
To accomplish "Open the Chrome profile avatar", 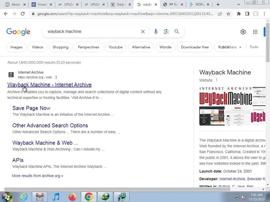I will click(x=256, y=14).
